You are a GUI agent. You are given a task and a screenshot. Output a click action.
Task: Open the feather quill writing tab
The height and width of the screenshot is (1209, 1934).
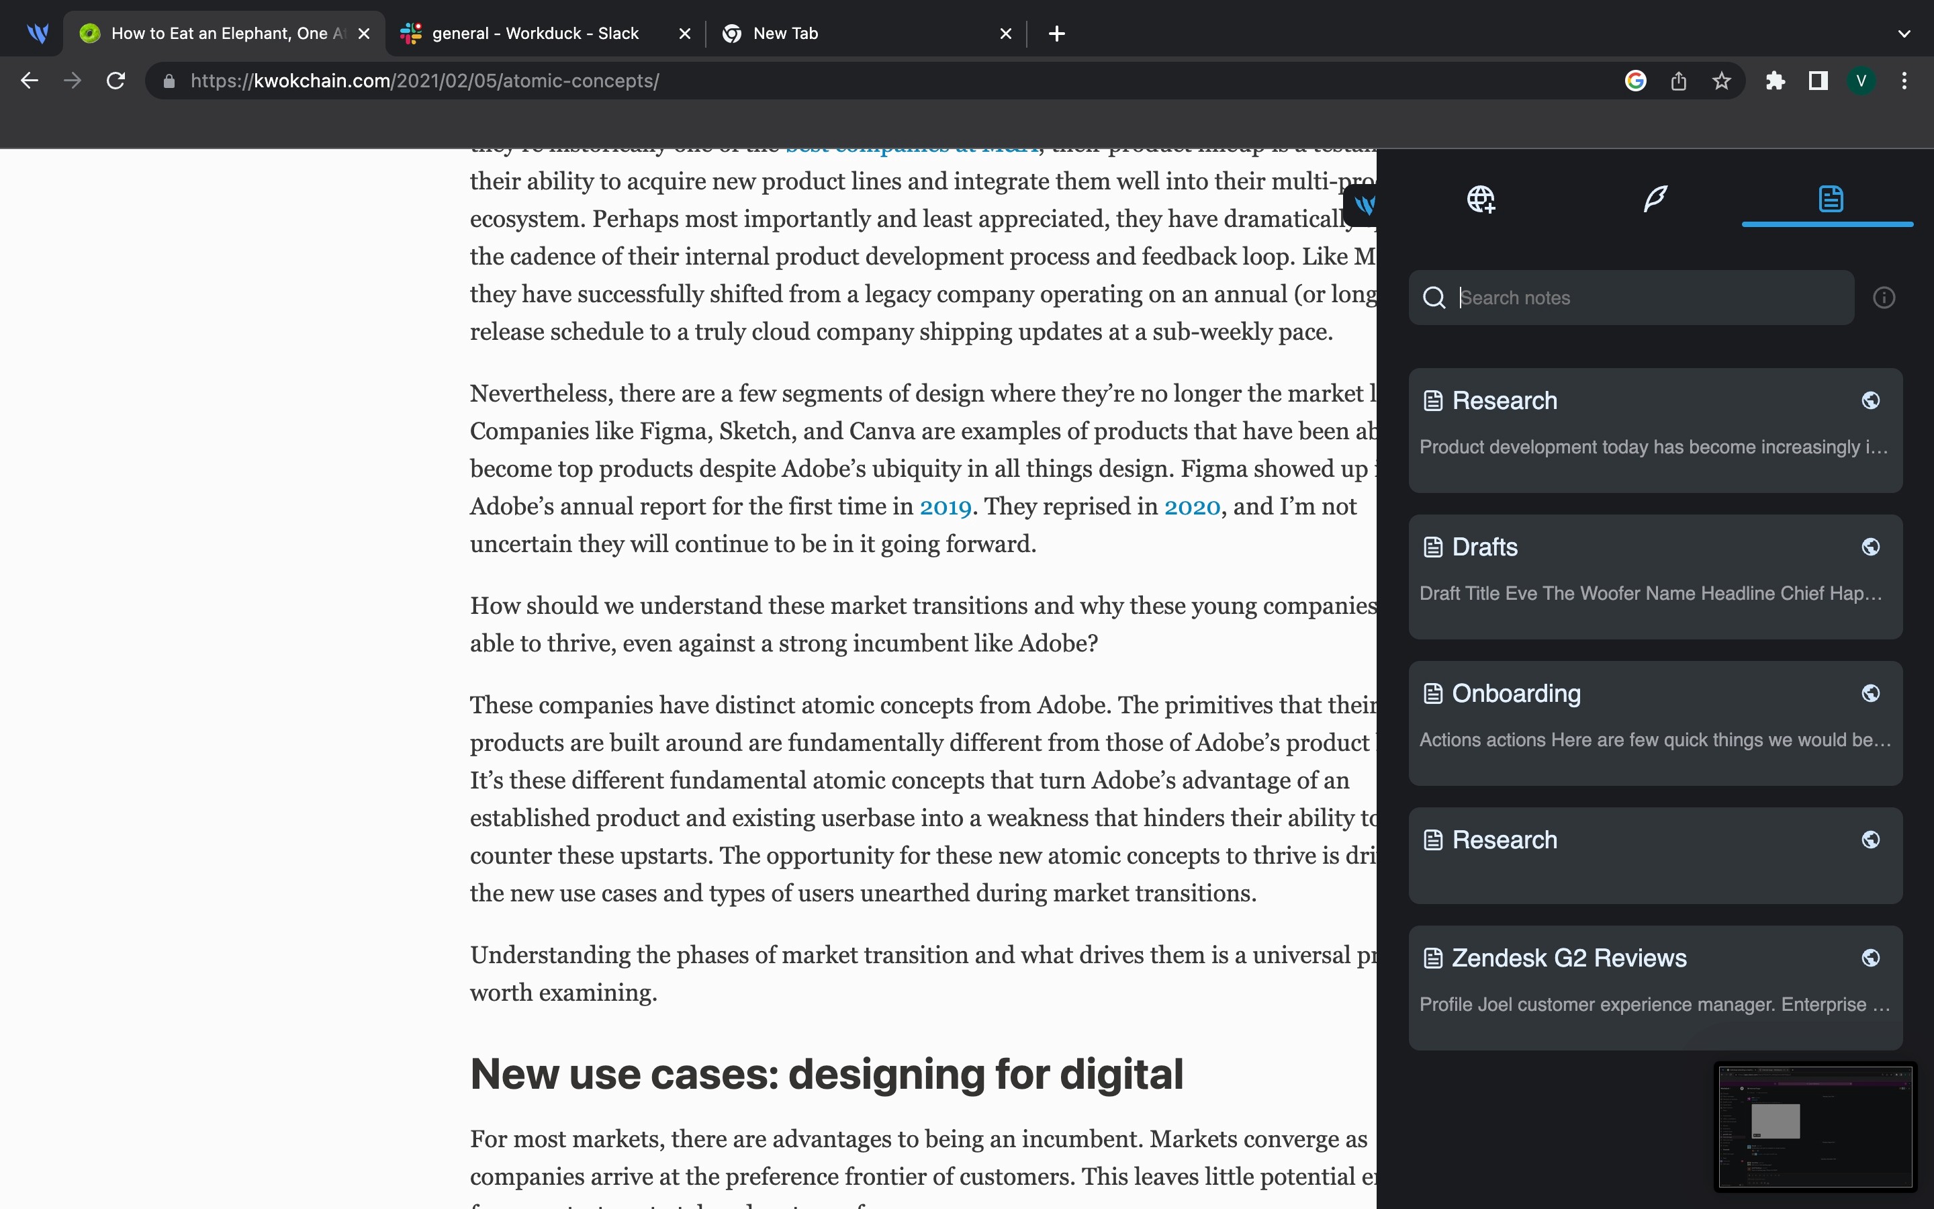1655,199
